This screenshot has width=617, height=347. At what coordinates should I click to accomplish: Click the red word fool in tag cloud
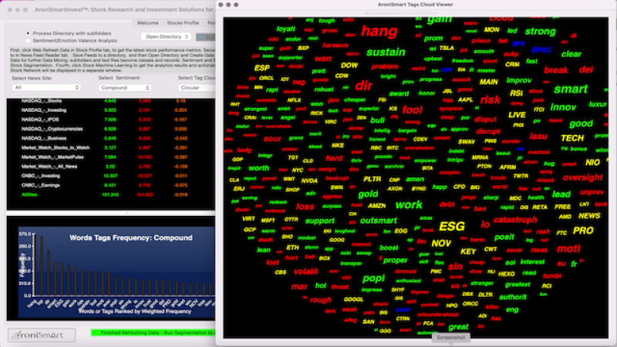pos(412,109)
